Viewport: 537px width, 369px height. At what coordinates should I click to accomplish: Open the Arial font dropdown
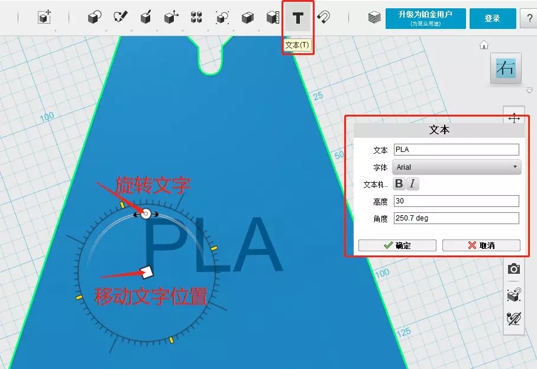coord(457,167)
